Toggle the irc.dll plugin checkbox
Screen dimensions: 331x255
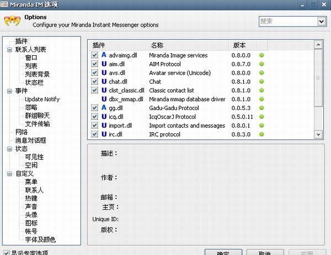(x=94, y=134)
